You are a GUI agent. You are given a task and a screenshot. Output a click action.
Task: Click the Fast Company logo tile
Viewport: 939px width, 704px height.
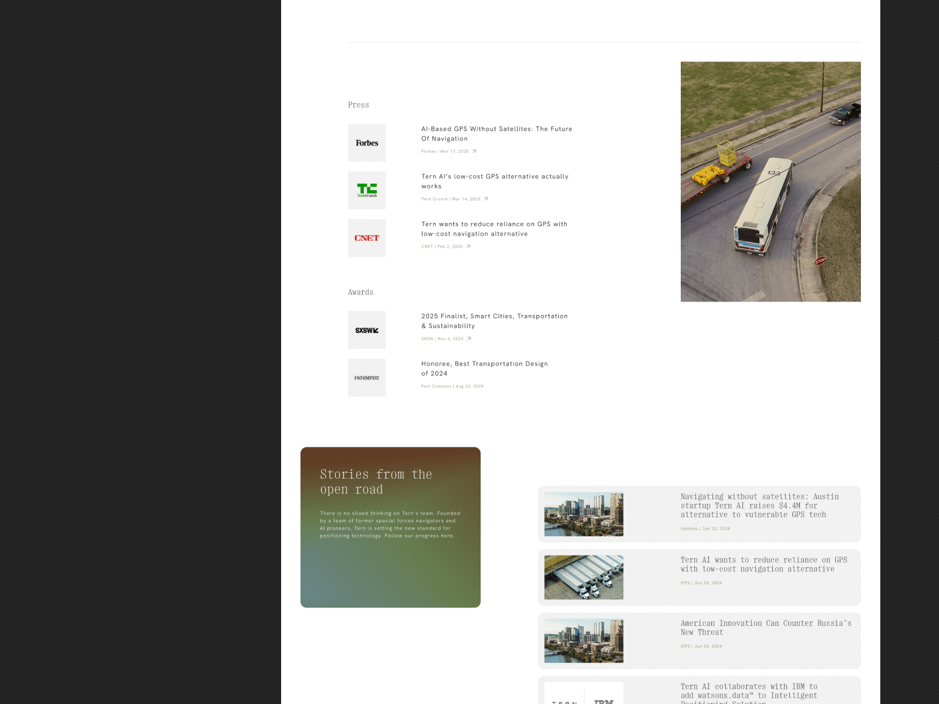(367, 377)
